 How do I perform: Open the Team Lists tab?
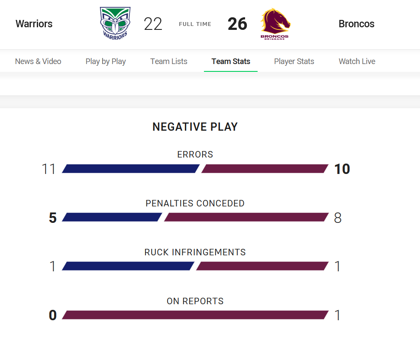pos(169,61)
